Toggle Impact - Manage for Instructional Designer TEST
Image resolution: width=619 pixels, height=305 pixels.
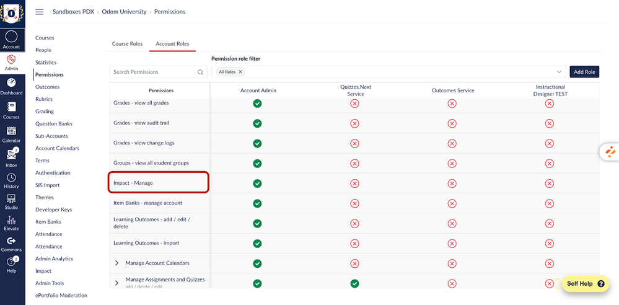(x=549, y=183)
